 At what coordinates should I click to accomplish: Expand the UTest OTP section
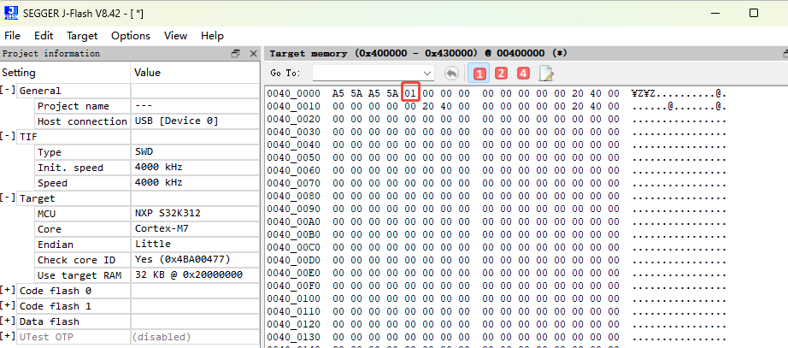(x=8, y=336)
